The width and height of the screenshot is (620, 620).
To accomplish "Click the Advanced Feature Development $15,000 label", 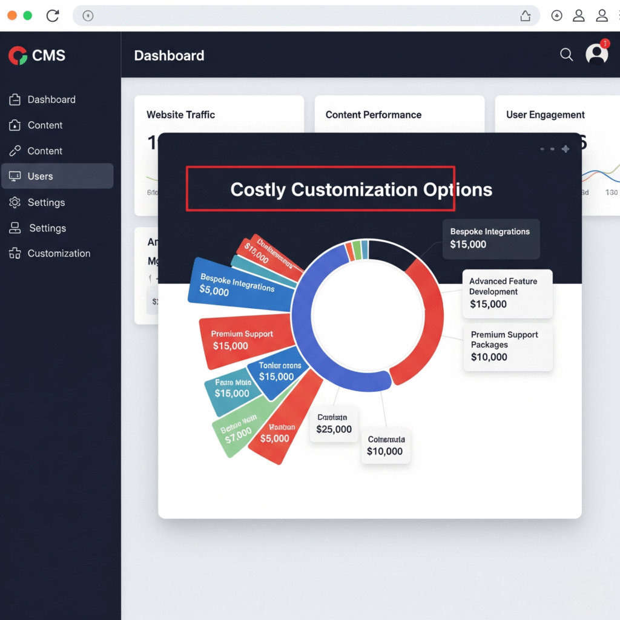I will (x=507, y=293).
